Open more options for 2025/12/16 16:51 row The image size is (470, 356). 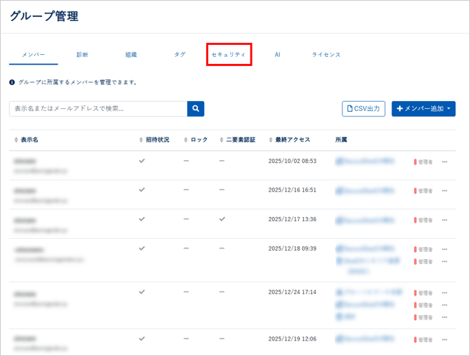(445, 191)
